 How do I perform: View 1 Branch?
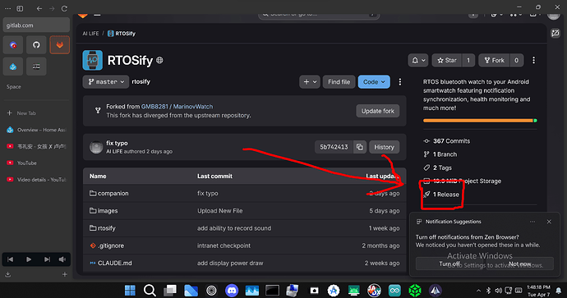coord(445,154)
